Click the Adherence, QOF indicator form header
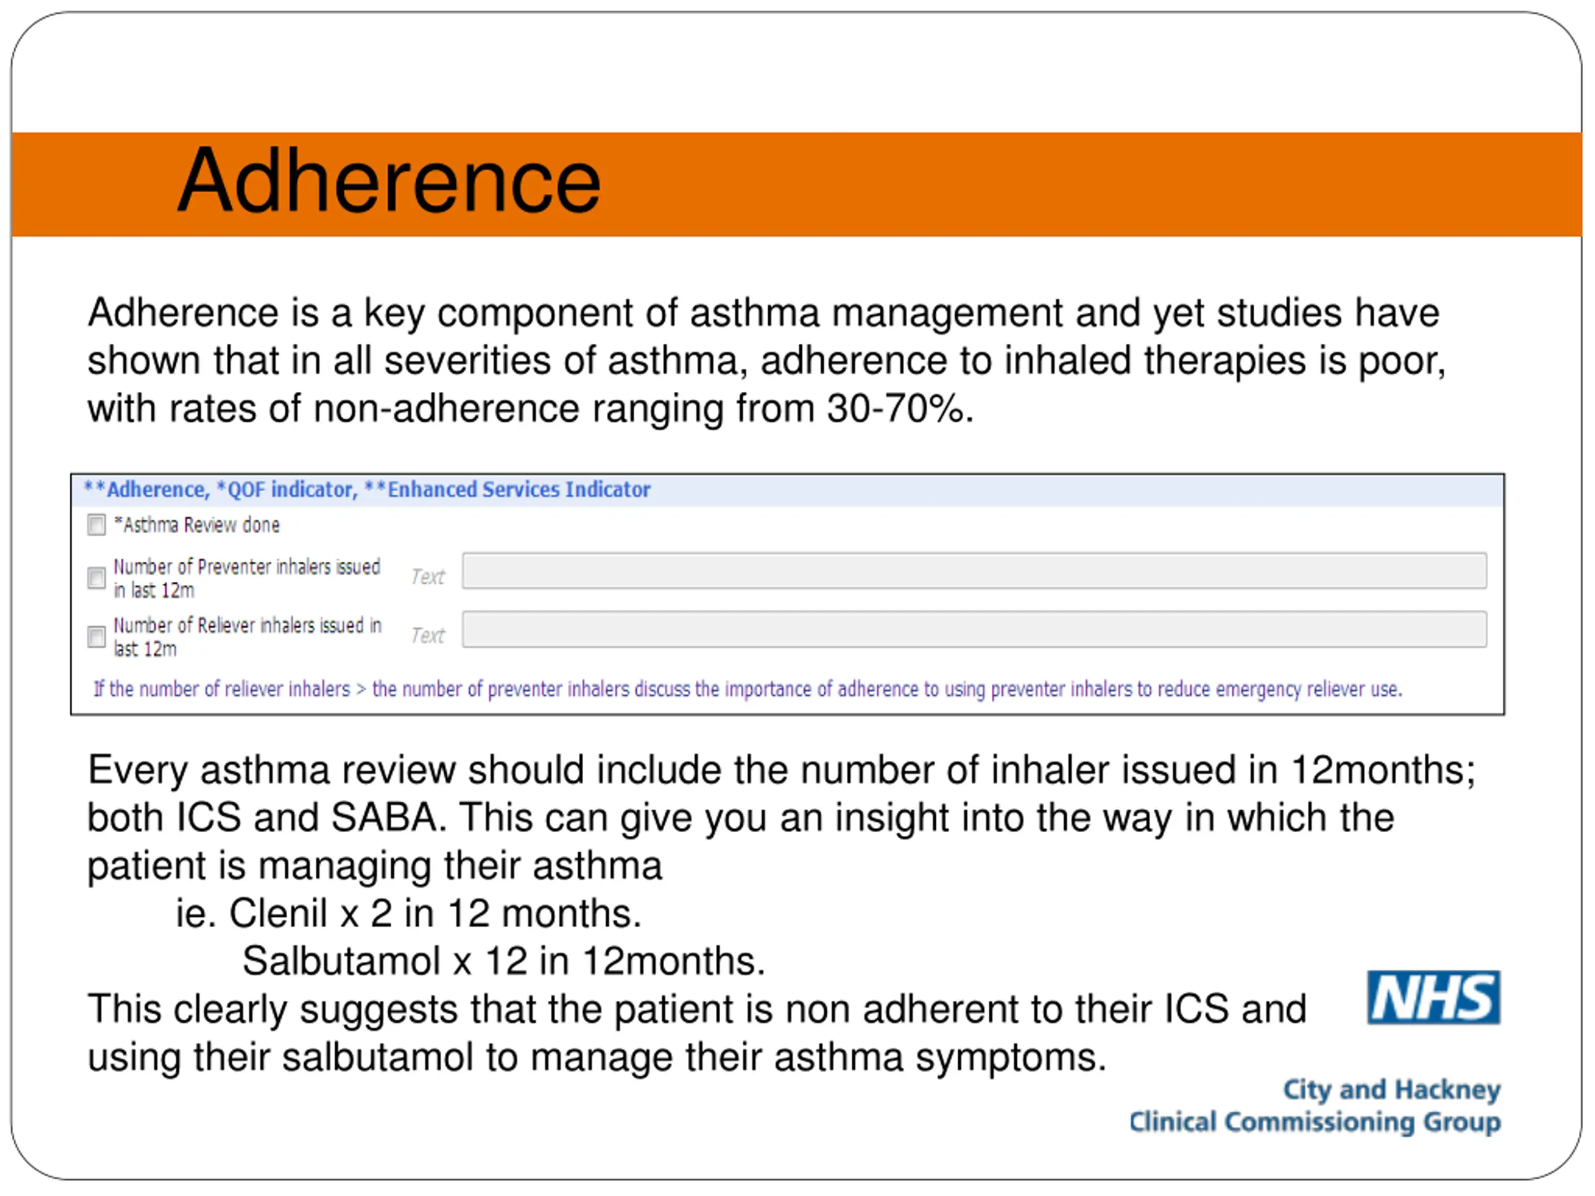Screen dimensions: 1595x1196 (x=367, y=490)
